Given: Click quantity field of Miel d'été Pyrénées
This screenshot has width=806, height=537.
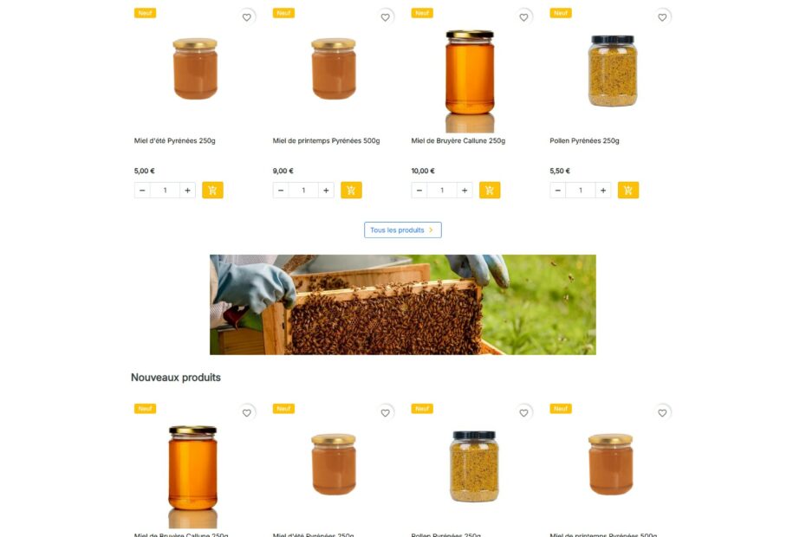Looking at the screenshot, I should point(165,191).
